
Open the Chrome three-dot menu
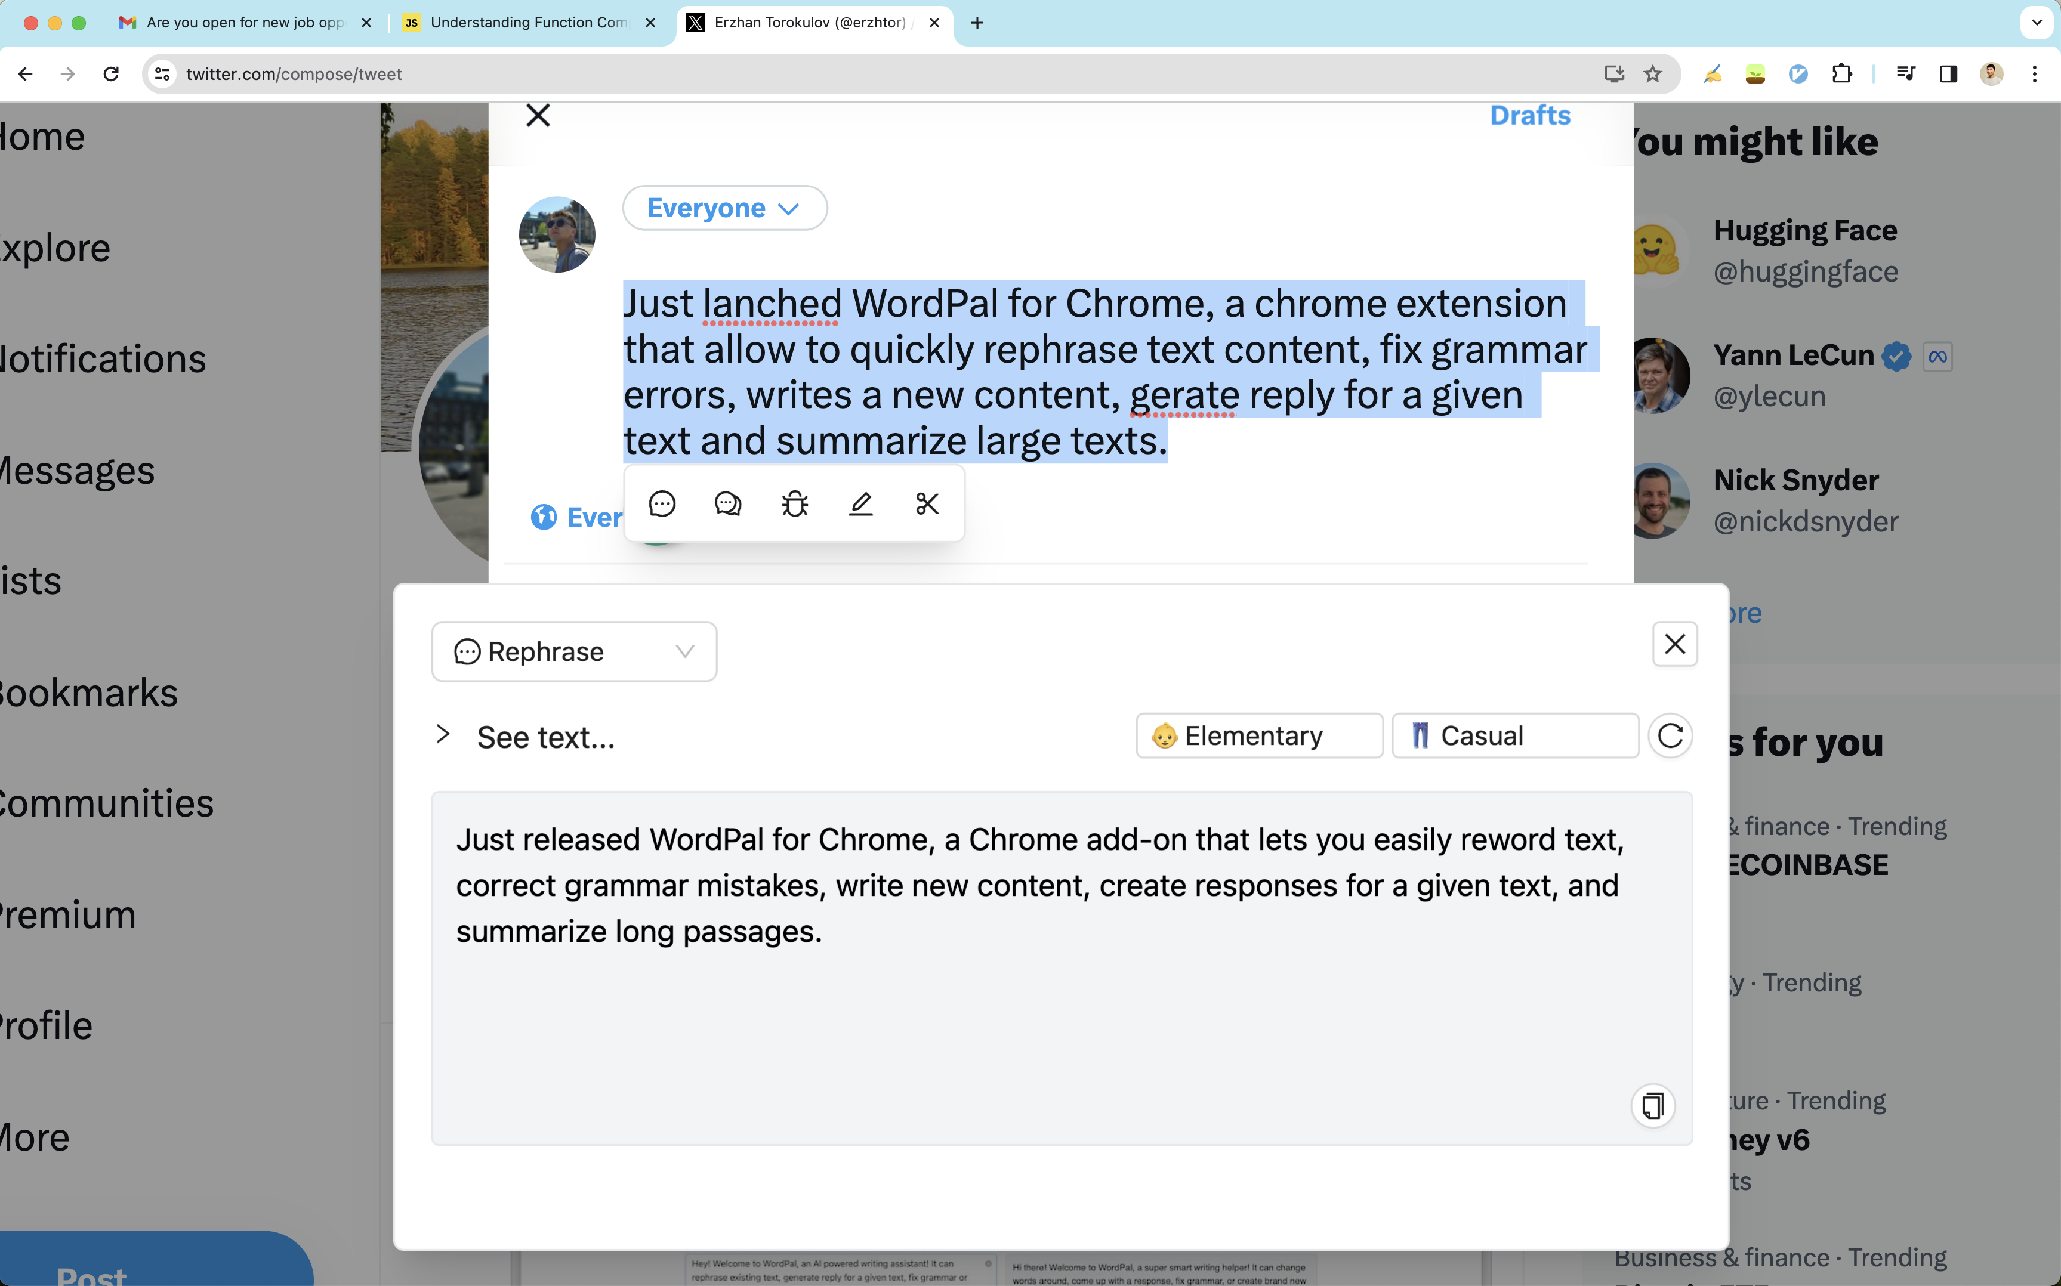2035,74
